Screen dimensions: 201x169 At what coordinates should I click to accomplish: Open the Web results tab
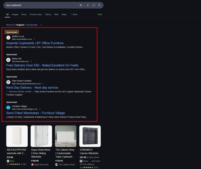[56, 14]
